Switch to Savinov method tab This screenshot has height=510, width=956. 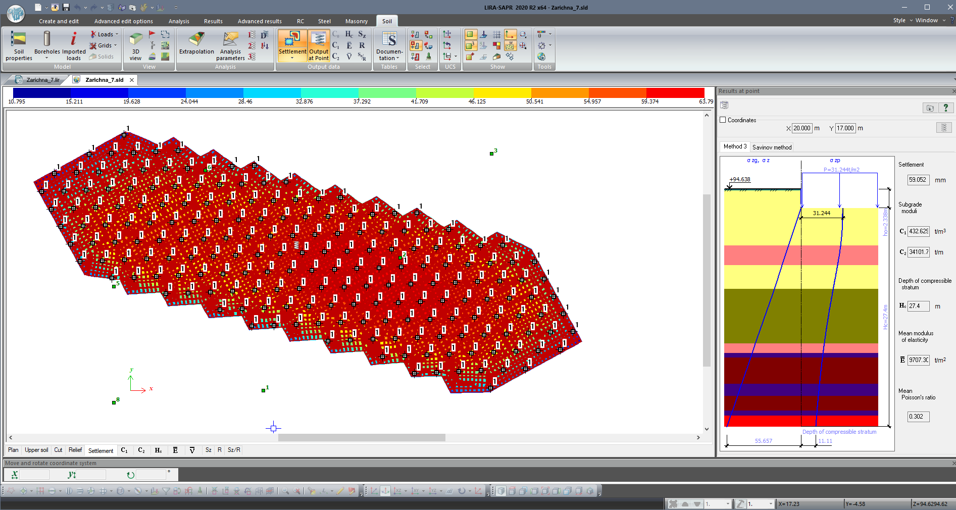[772, 147]
